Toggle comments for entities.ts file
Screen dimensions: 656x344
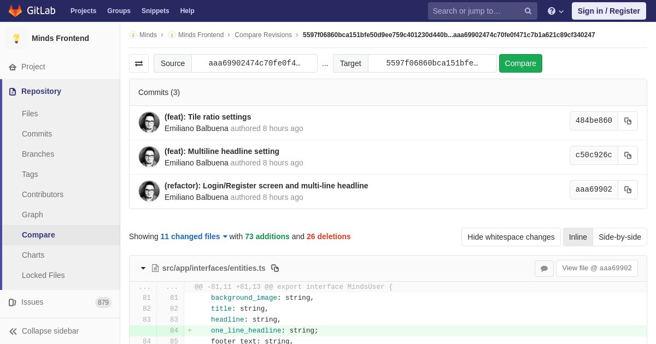pos(544,268)
